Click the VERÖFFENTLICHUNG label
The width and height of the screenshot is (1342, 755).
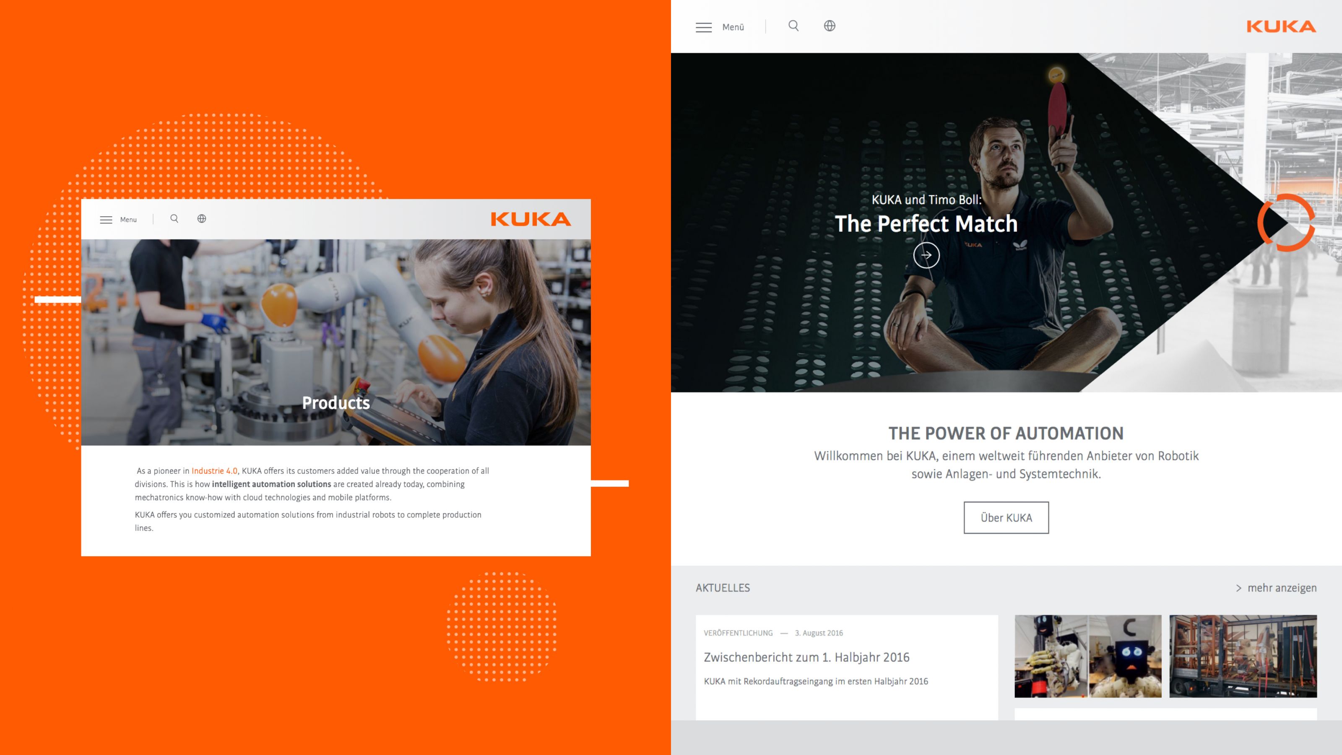pos(738,633)
